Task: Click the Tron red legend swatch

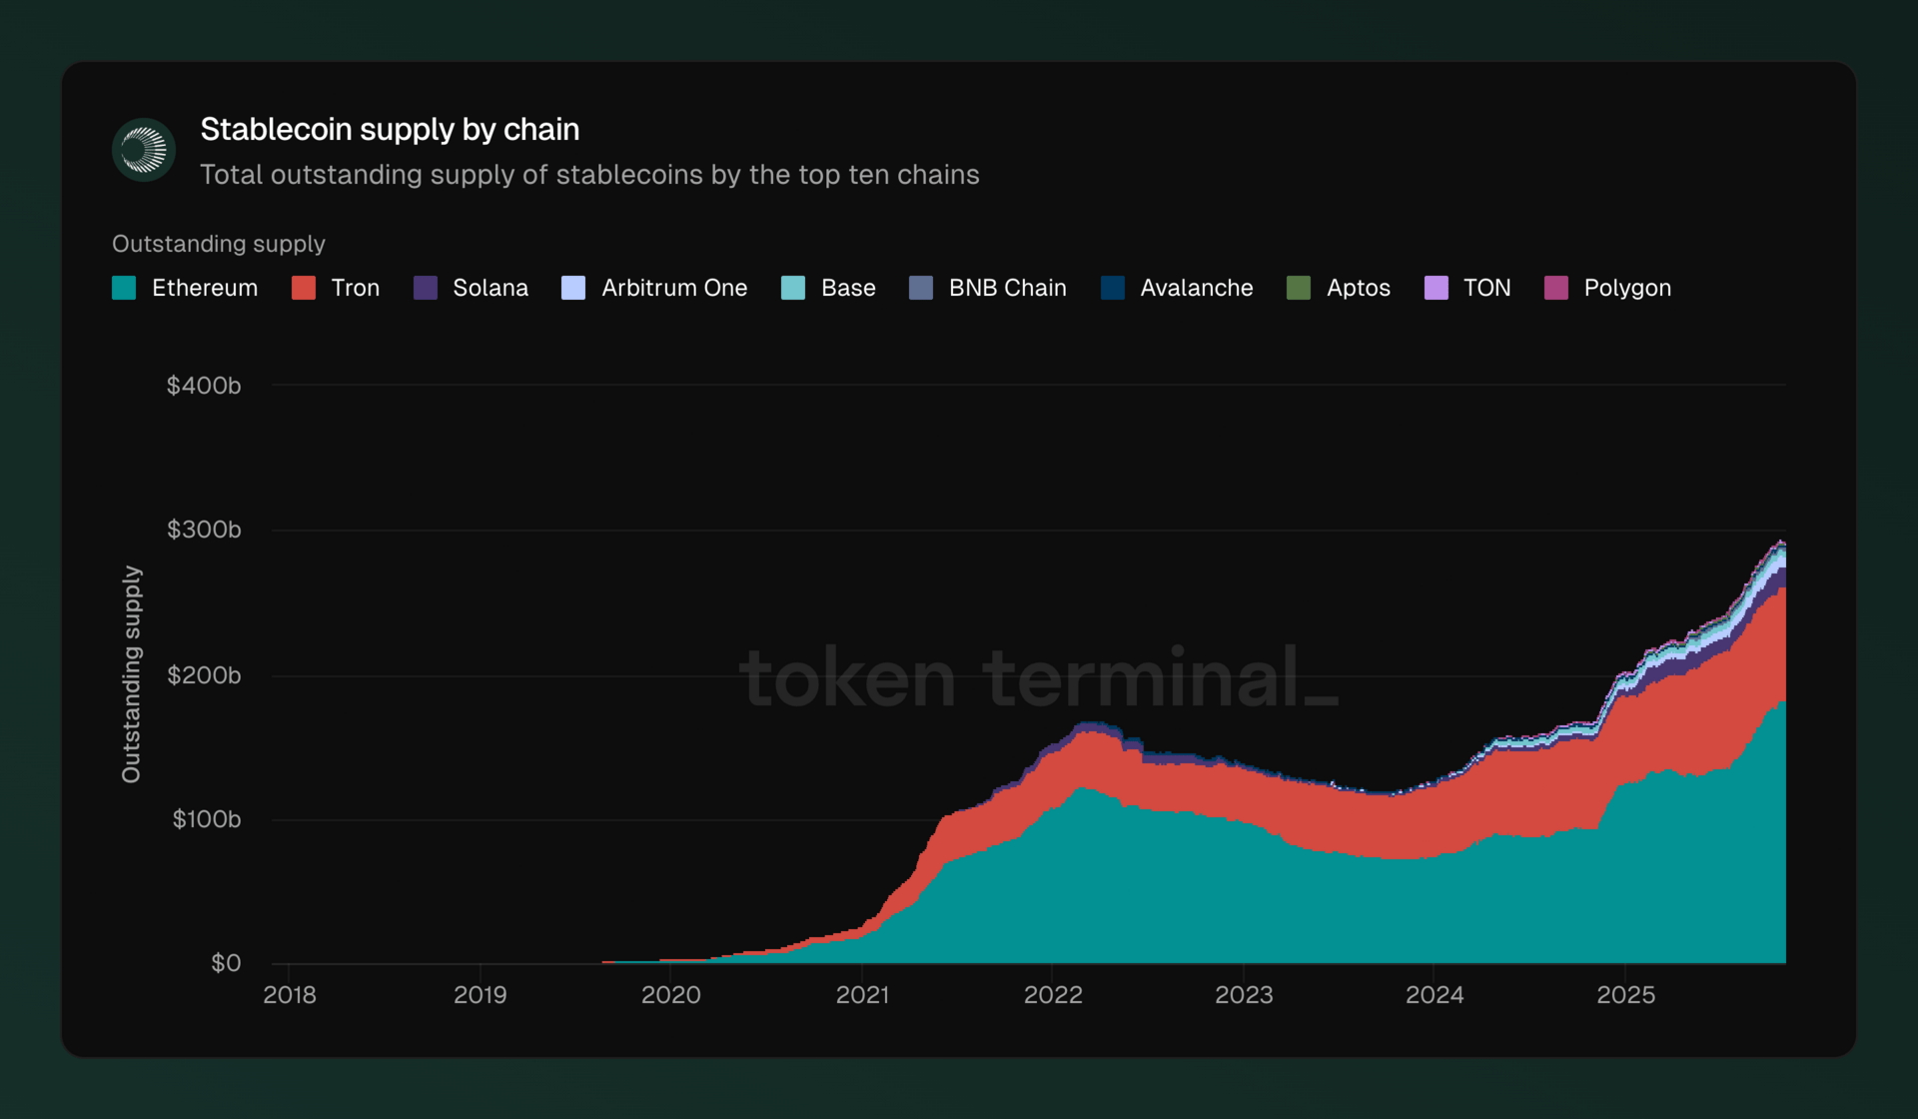Action: 304,288
